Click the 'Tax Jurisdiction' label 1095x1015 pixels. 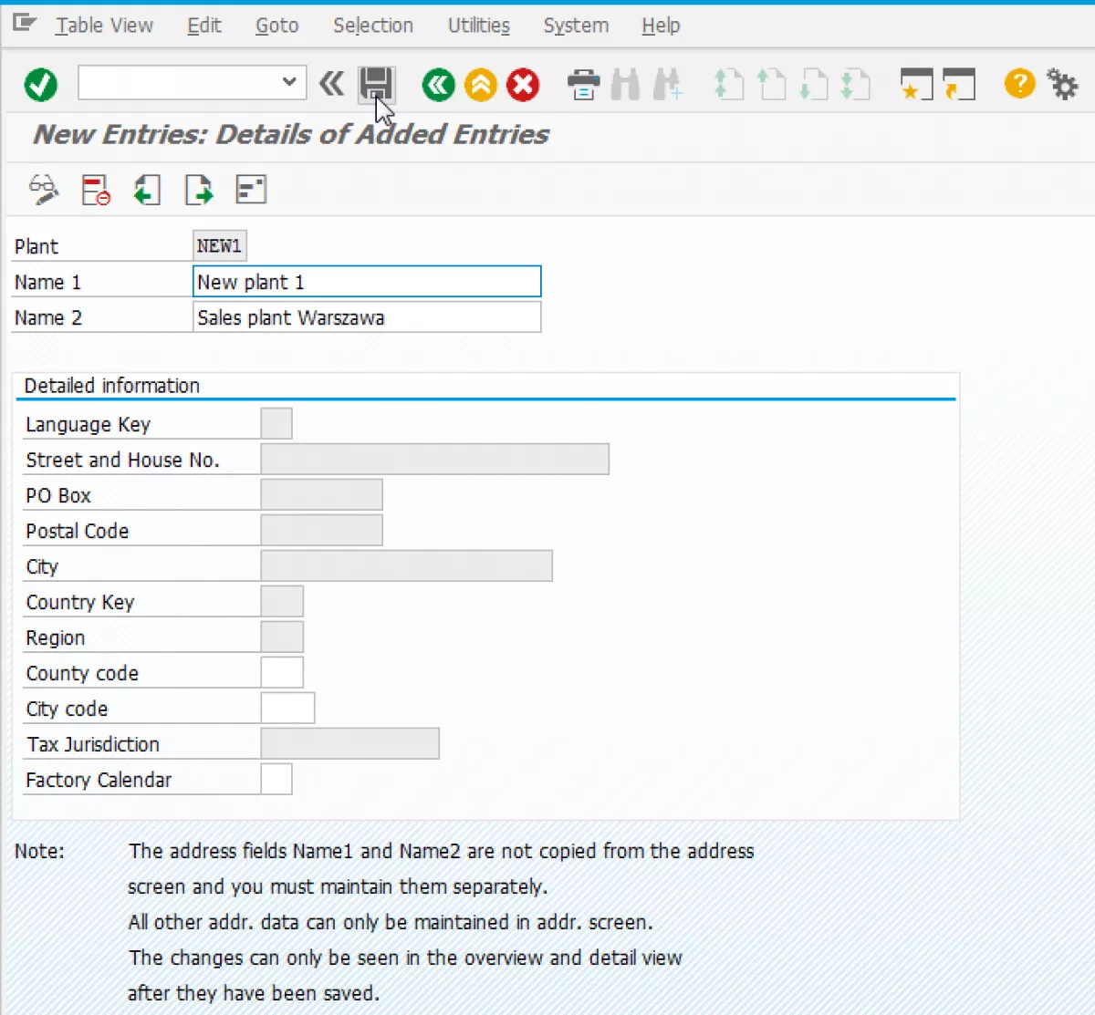tap(93, 744)
